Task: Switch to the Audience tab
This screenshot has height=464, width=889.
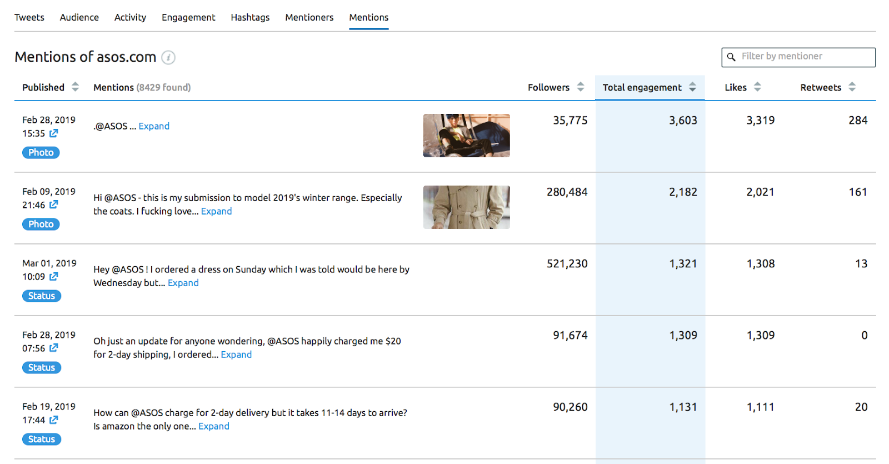Action: (x=79, y=17)
